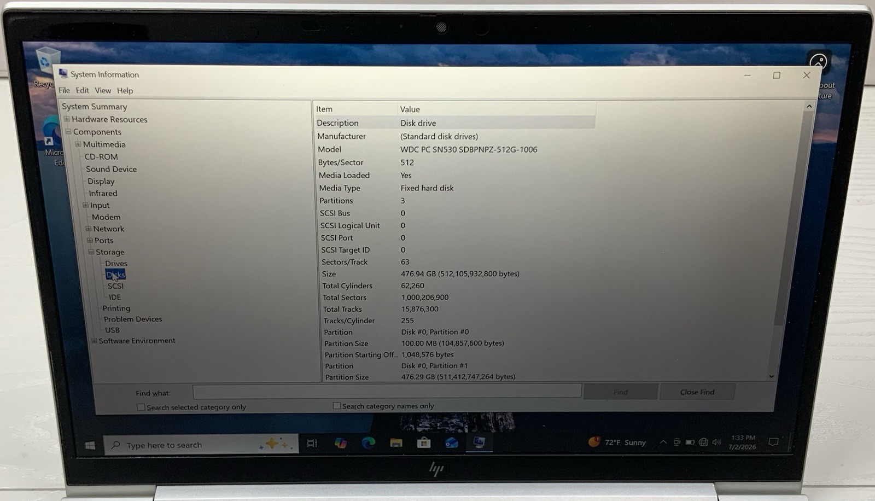
Task: Select the CD-ROM tree item
Action: 101,156
